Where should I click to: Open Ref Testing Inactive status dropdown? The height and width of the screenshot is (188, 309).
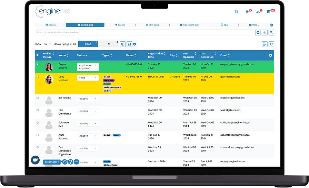pos(88,99)
